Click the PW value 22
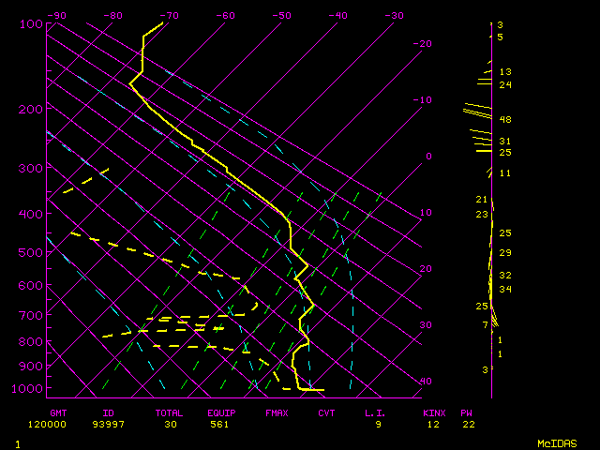The width and height of the screenshot is (600, 450). point(468,424)
